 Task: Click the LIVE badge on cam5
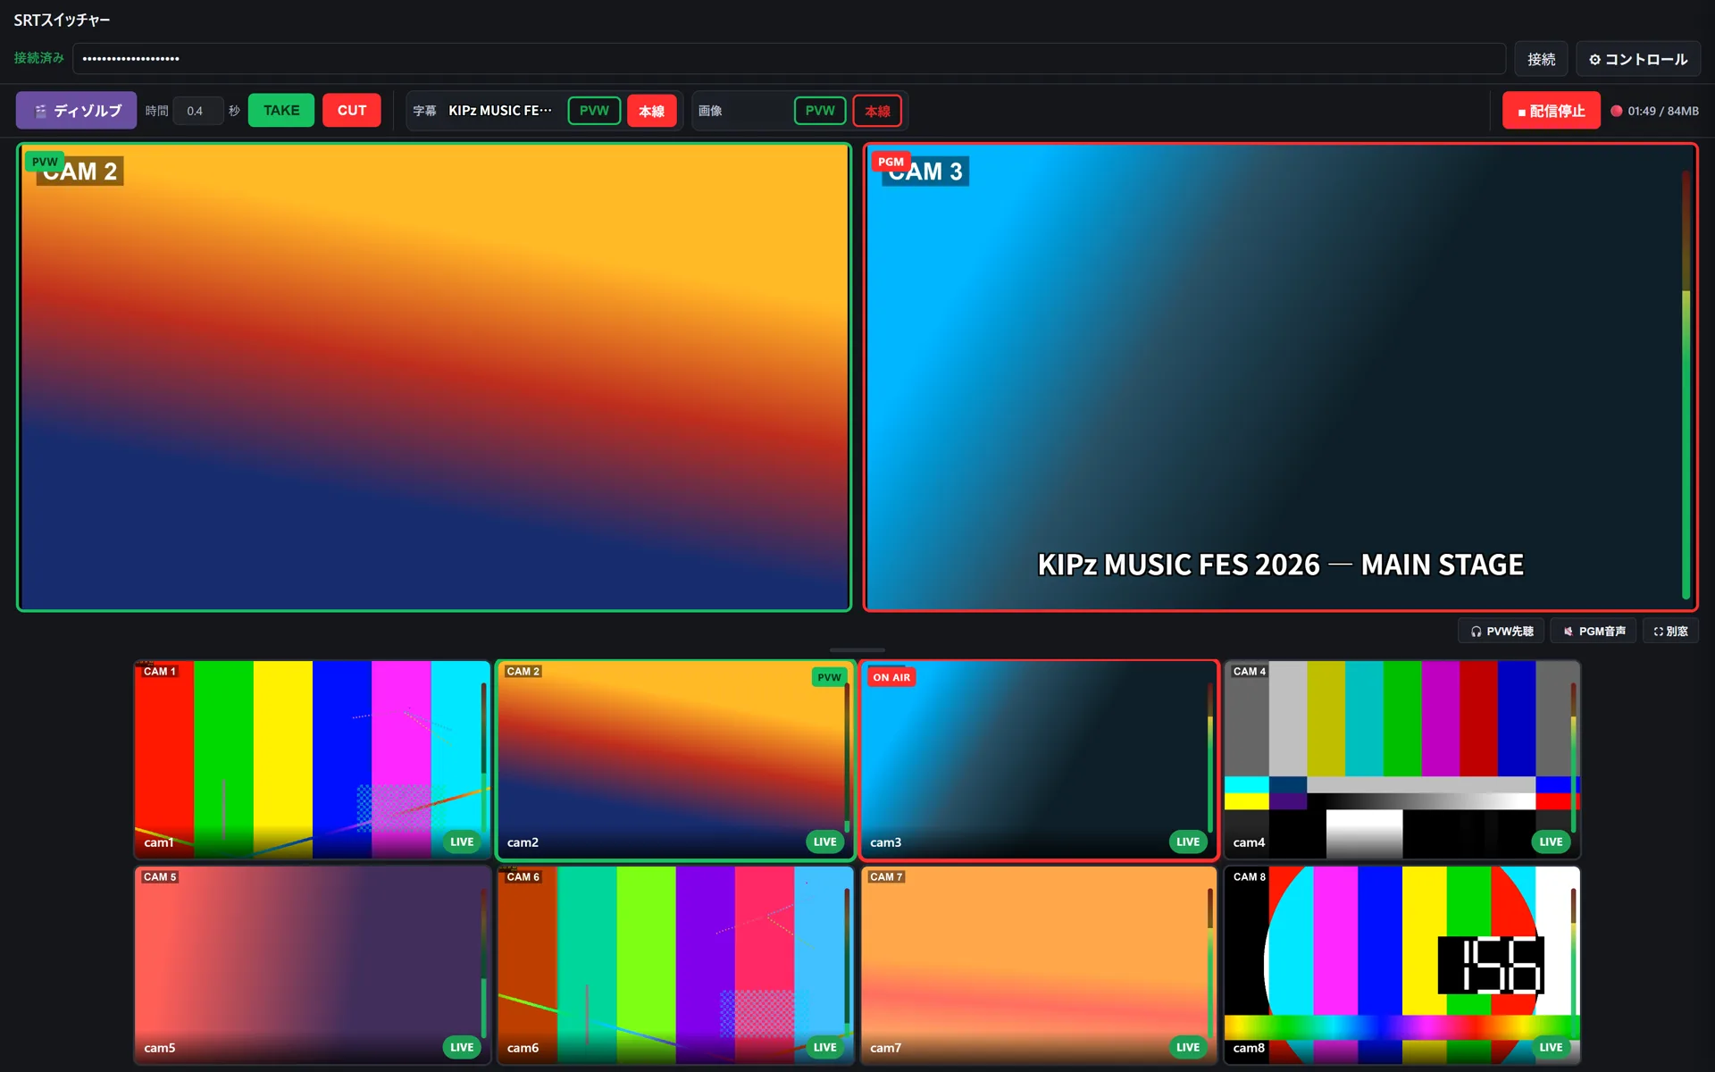coord(462,1047)
